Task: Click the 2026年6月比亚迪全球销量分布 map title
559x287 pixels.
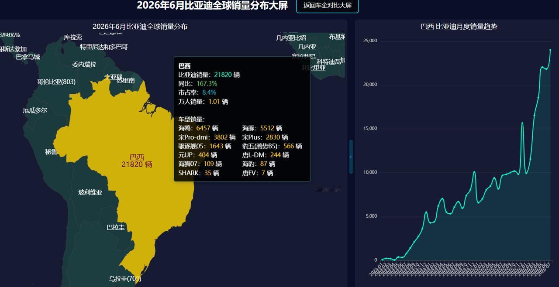Action: (x=140, y=27)
